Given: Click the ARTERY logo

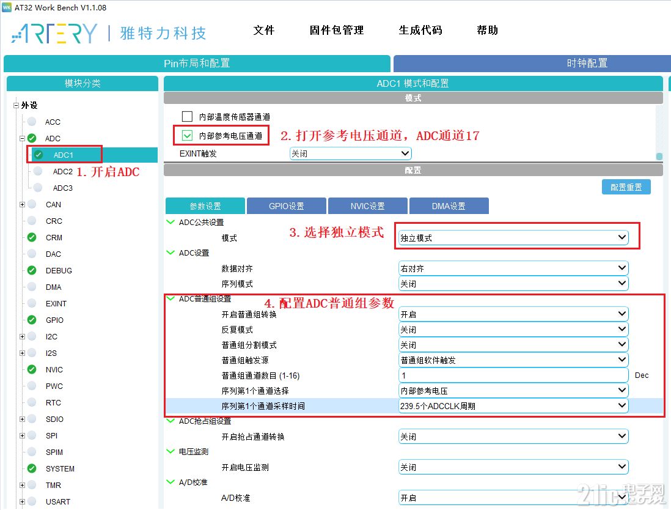Looking at the screenshot, I should coord(55,34).
